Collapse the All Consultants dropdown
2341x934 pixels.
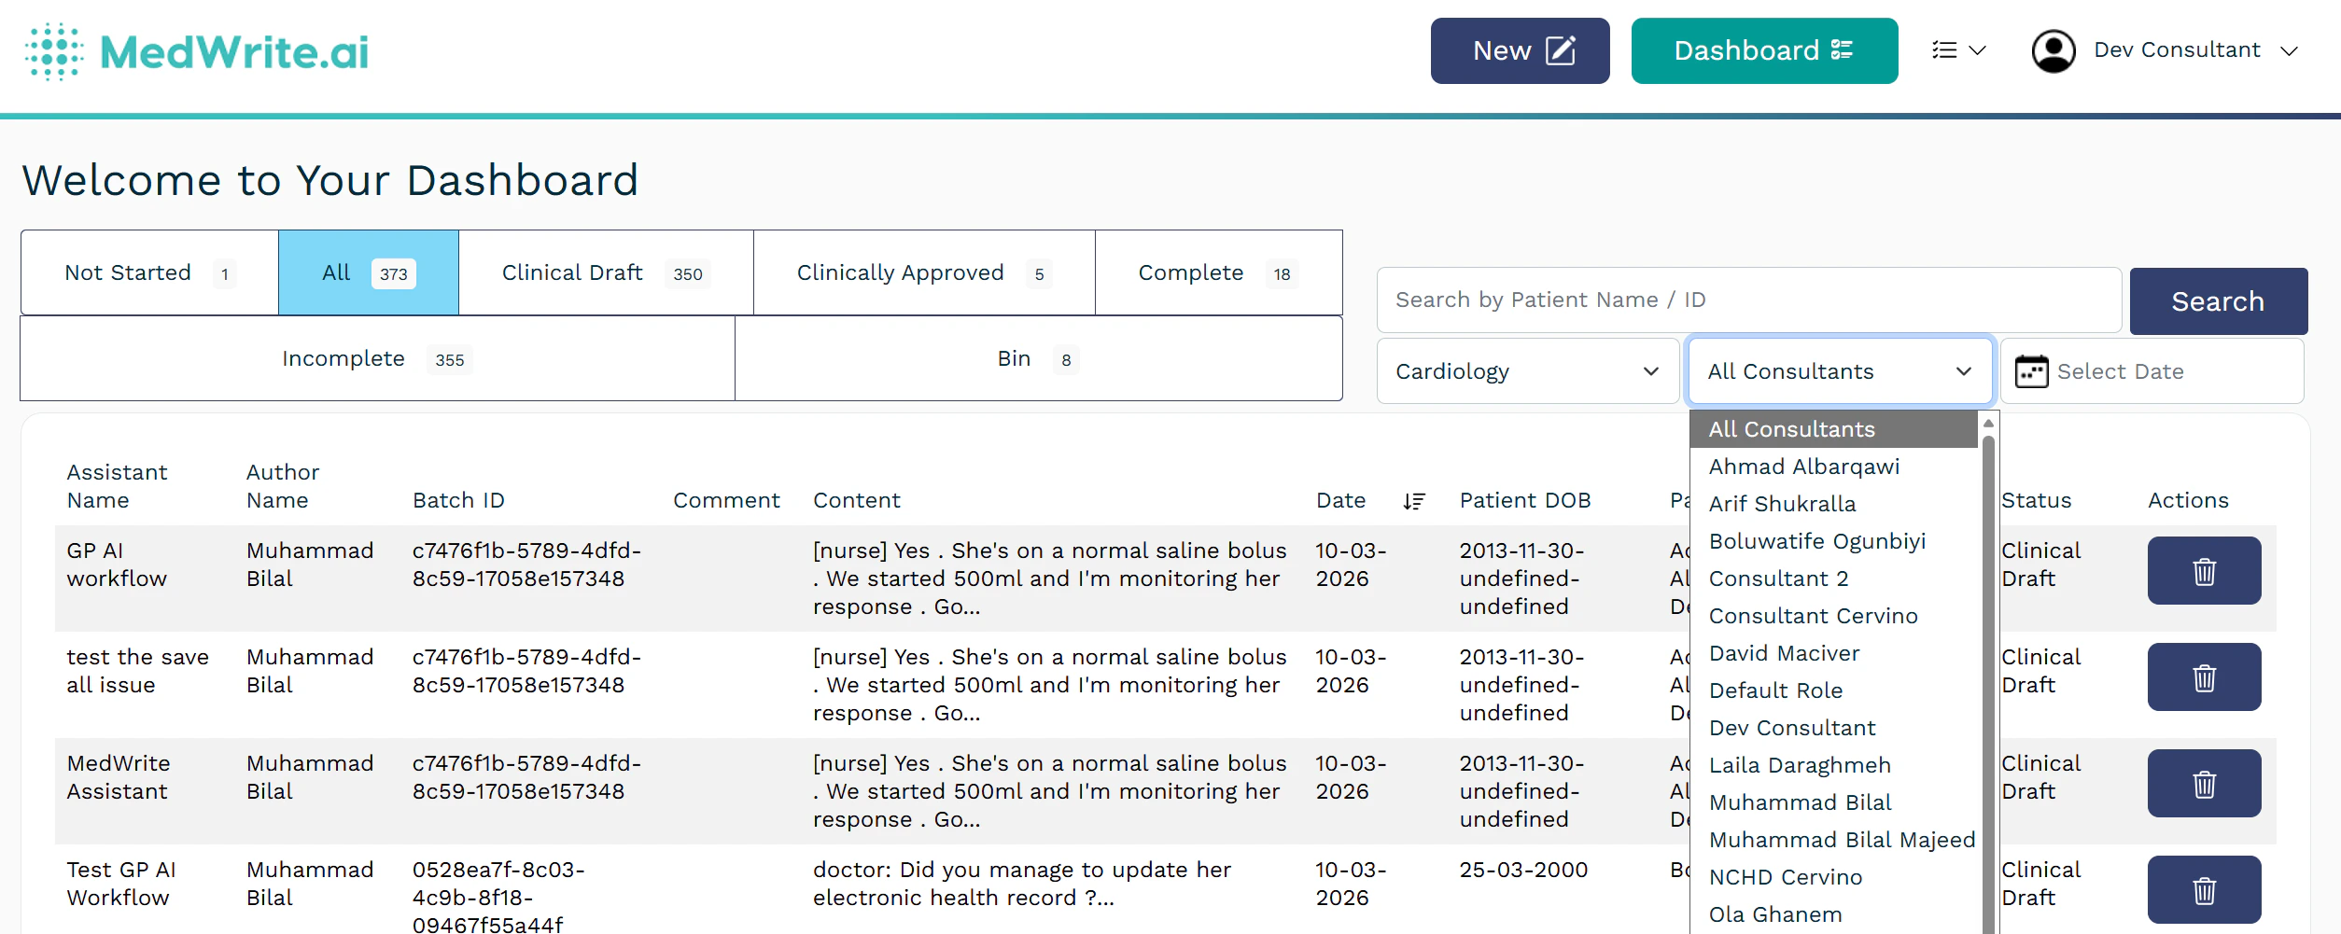tap(1839, 370)
